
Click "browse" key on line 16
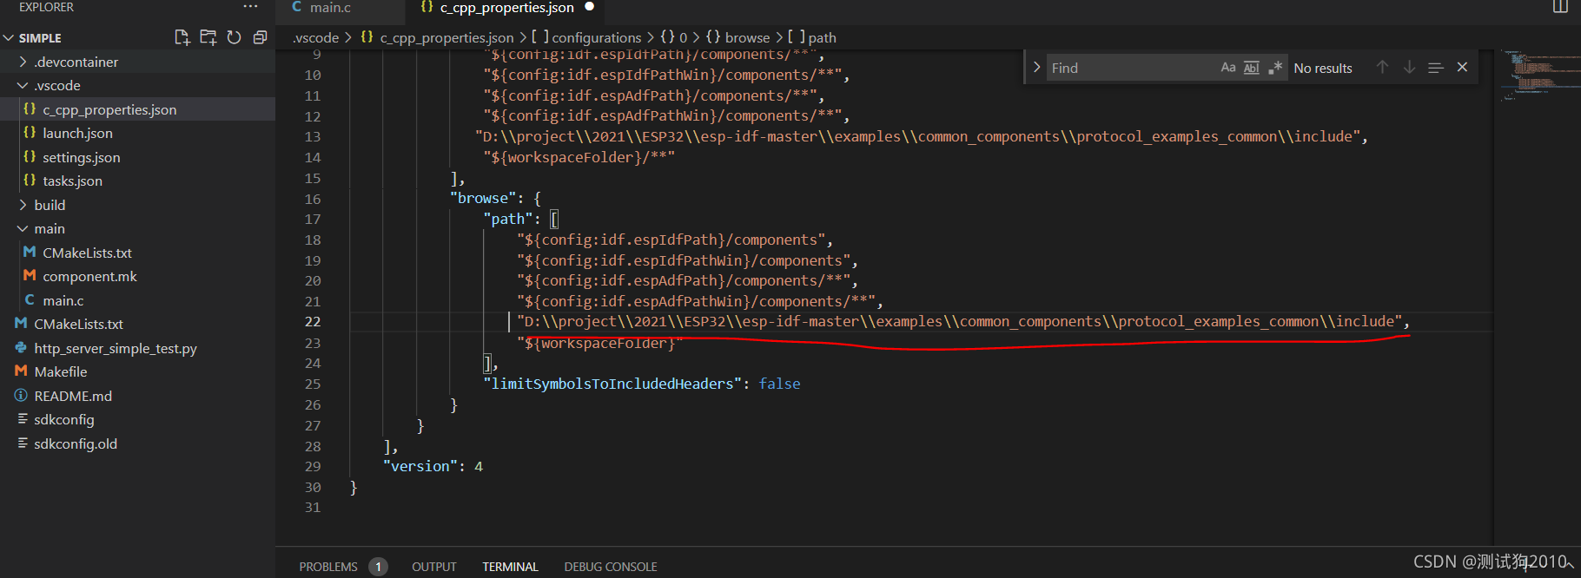[483, 199]
